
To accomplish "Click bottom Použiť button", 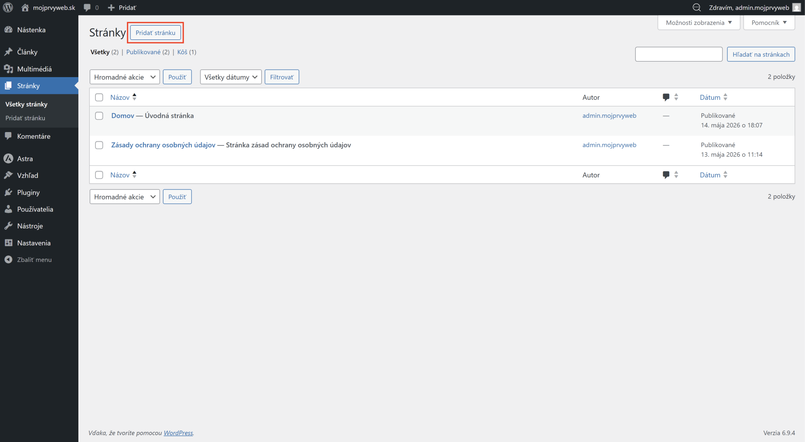I will [x=177, y=197].
